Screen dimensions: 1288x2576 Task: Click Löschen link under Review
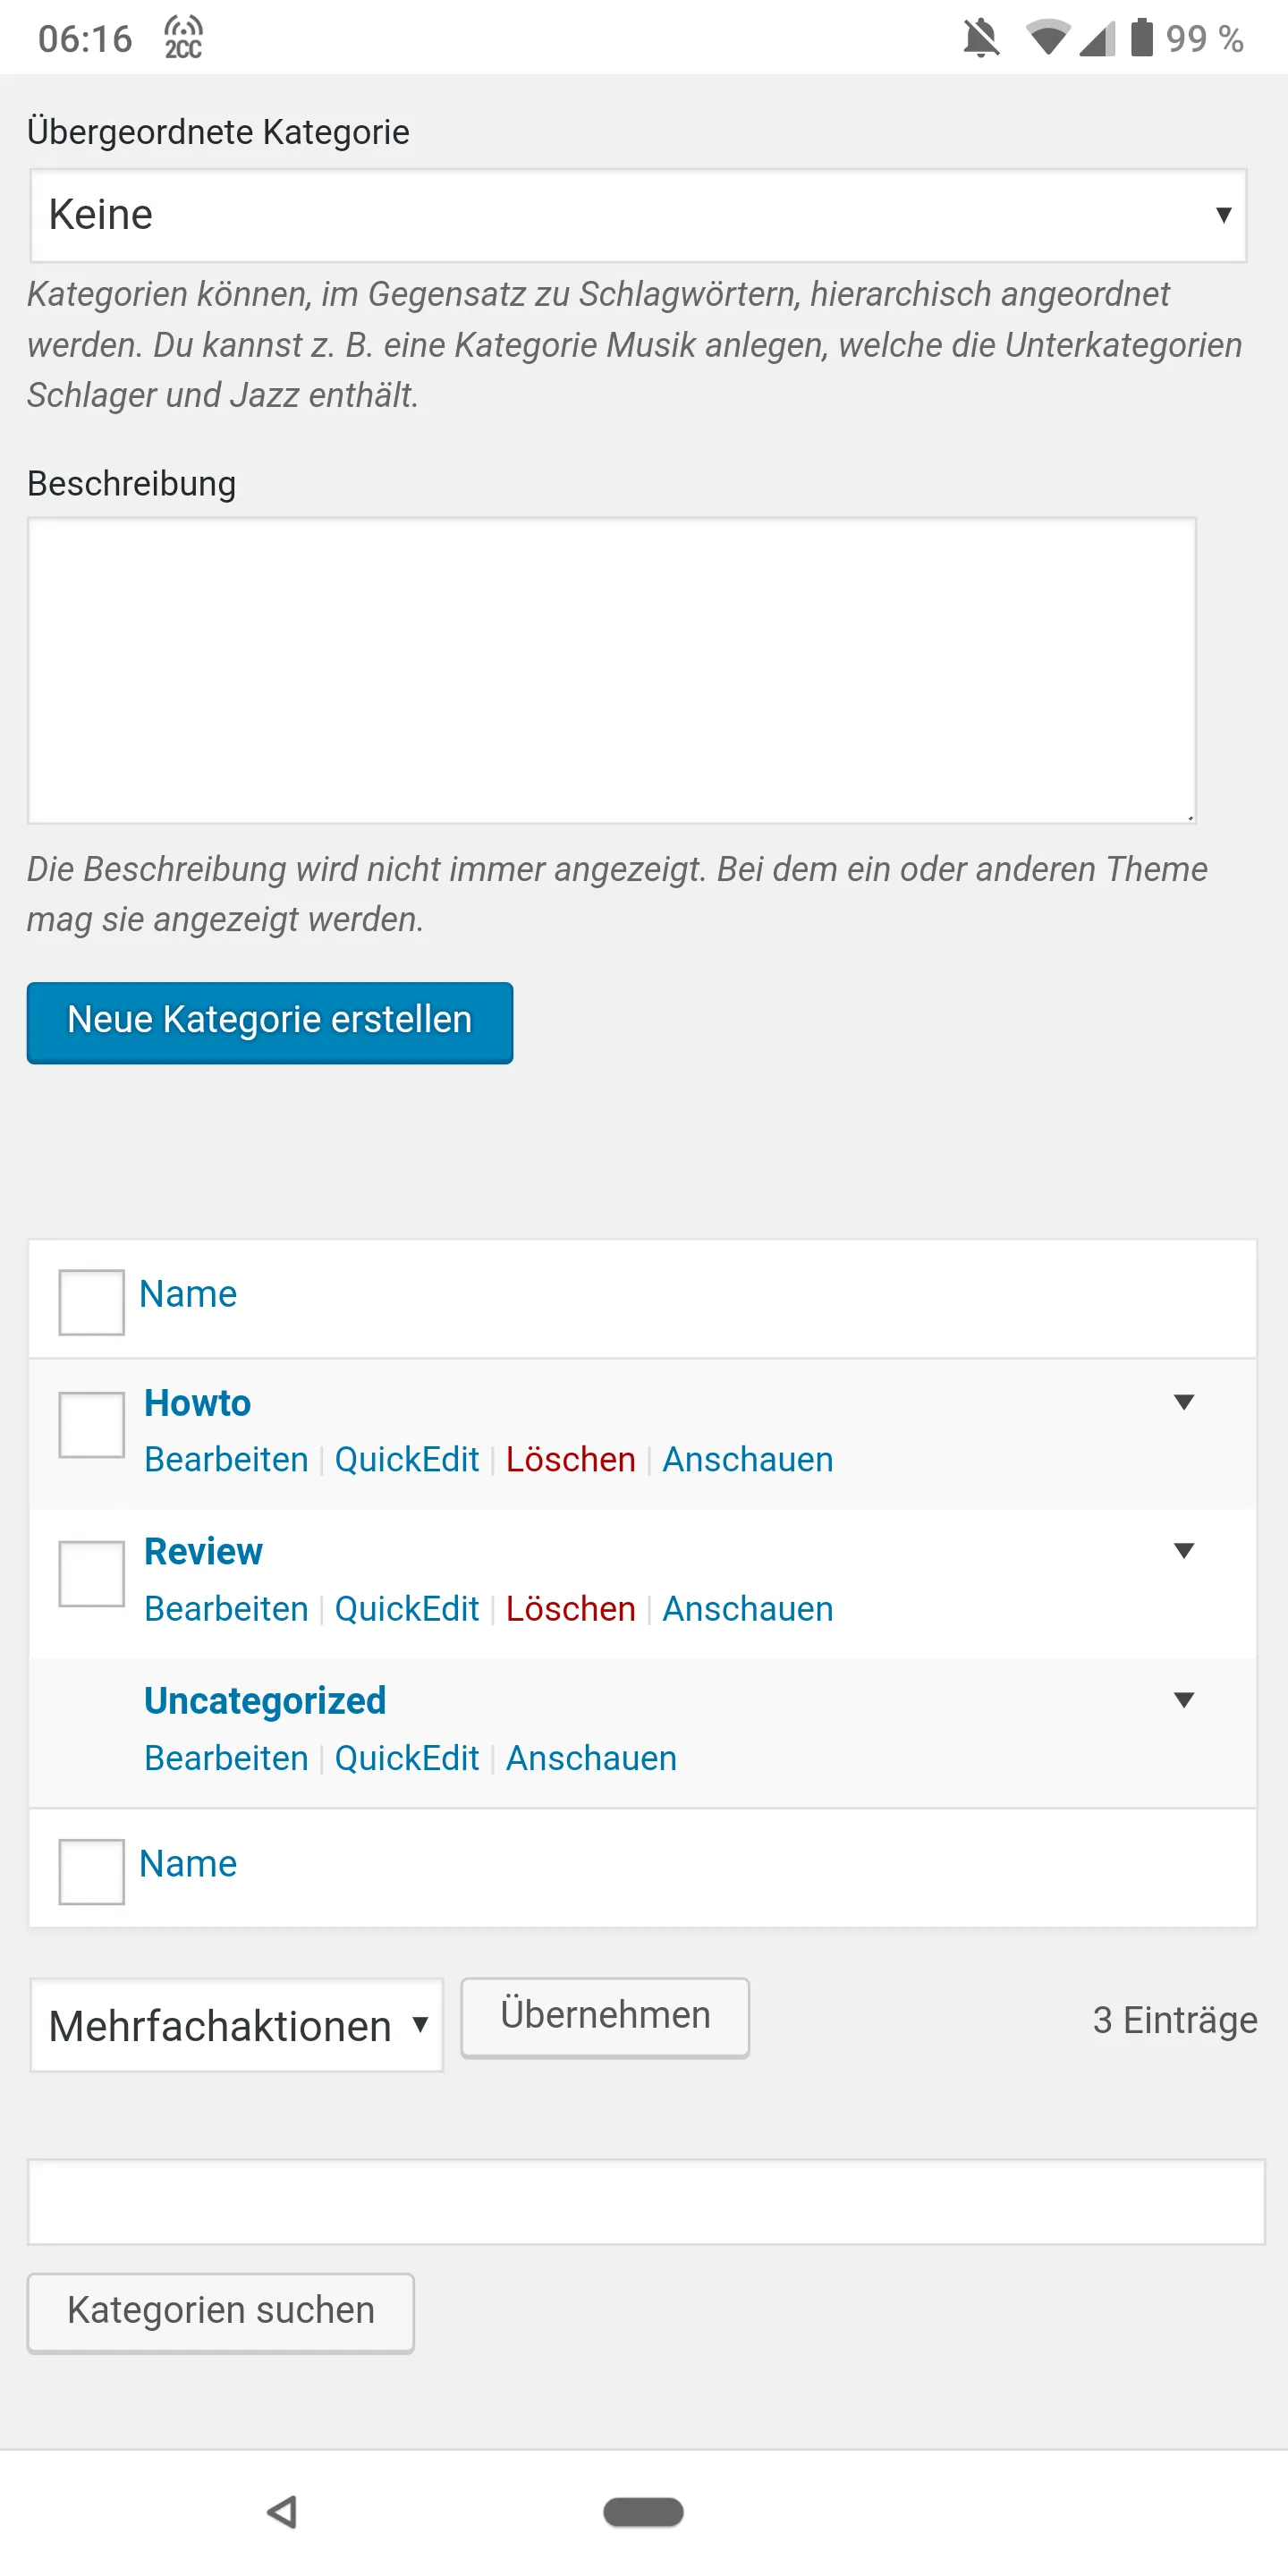(571, 1609)
